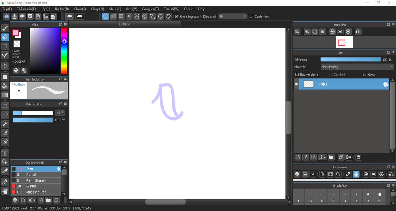
Task: Enable the Cạnh mềm checkbox
Action: coord(251,16)
